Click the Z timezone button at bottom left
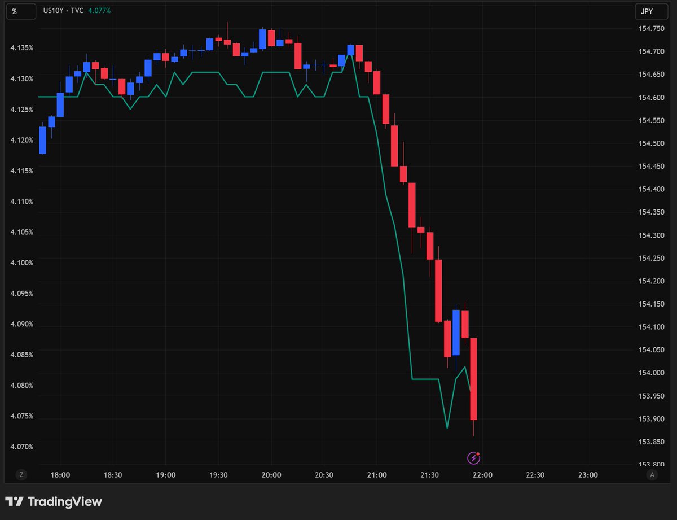 21,475
